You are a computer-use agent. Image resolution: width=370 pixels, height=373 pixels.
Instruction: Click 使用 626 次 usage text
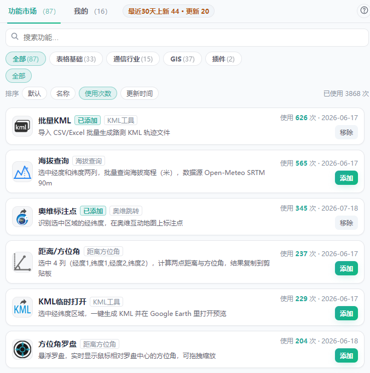[x=298, y=118]
